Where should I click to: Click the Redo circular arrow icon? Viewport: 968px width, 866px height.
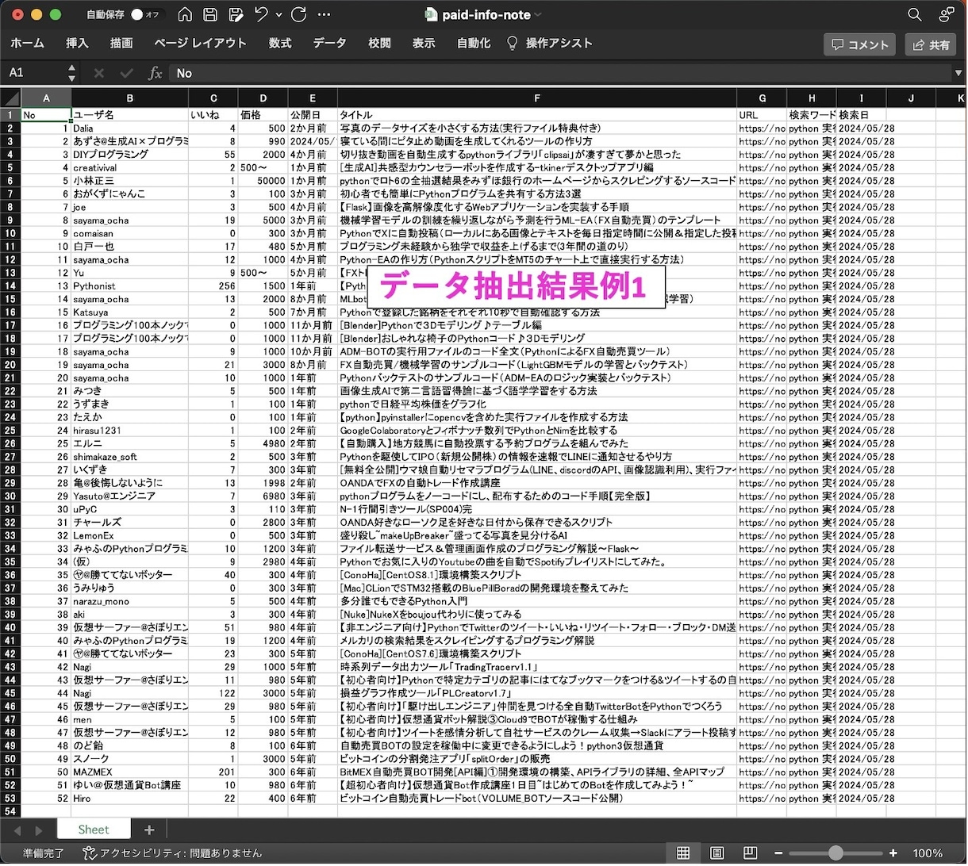tap(299, 14)
